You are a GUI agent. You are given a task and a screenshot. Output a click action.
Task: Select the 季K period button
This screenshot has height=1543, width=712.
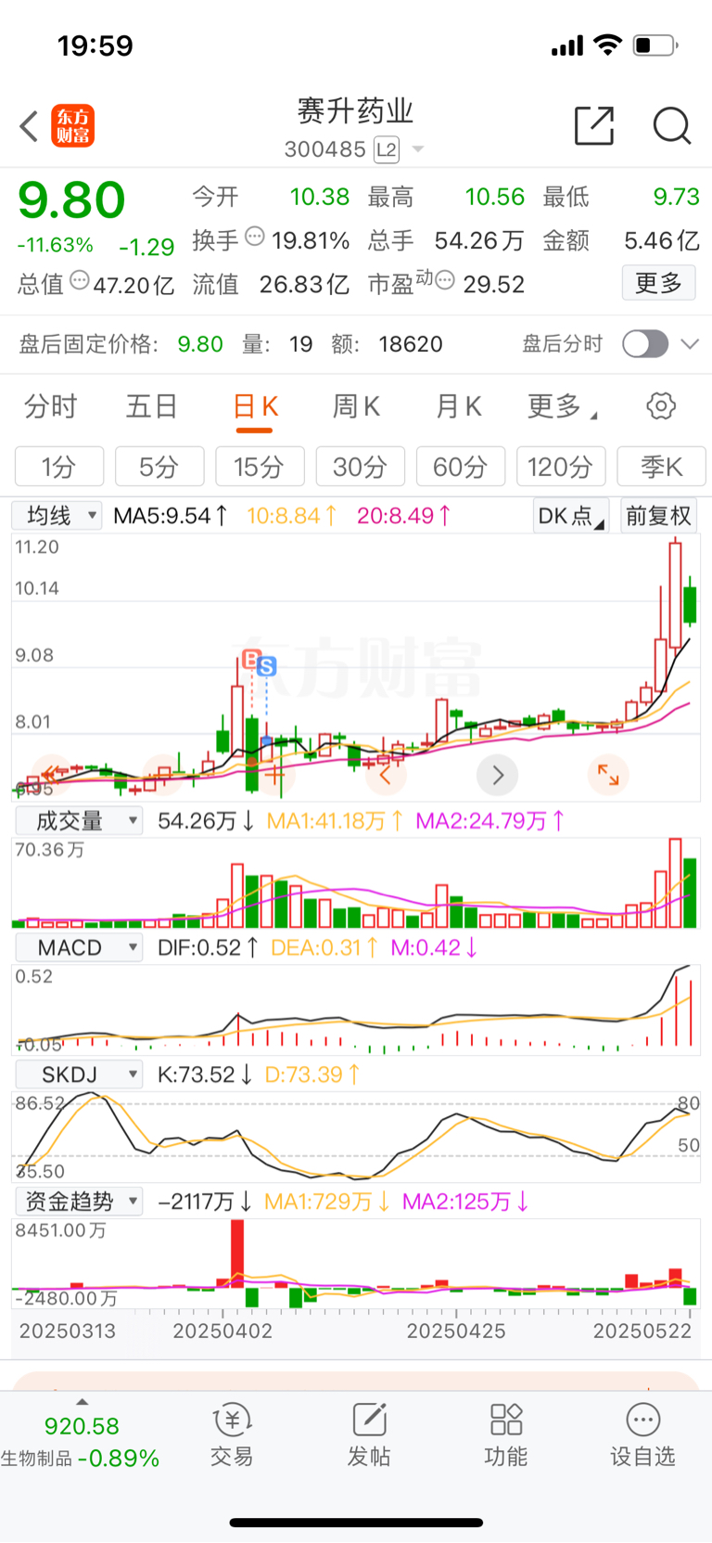tap(662, 467)
